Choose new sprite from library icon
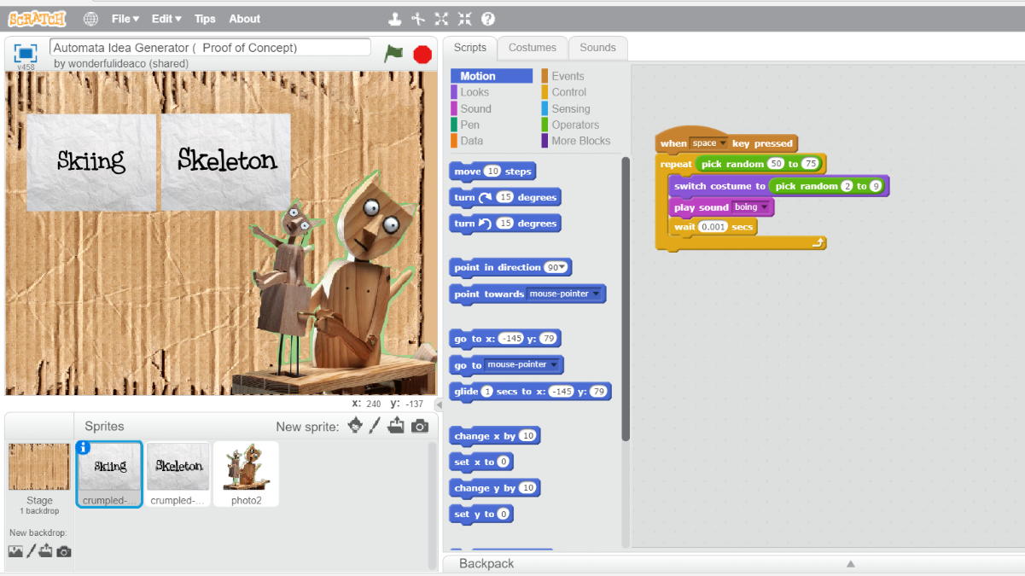Viewport: 1025px width, 576px height. tap(355, 425)
